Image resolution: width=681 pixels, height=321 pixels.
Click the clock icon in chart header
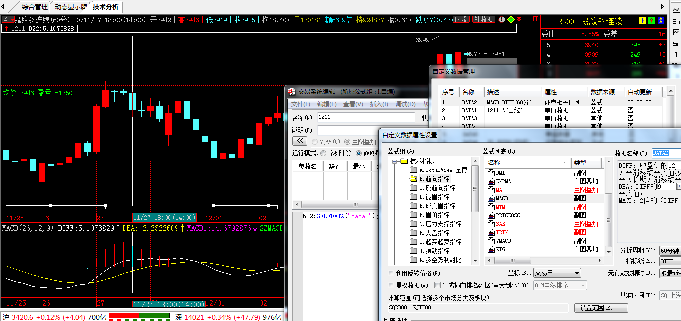pyautogui.click(x=501, y=20)
